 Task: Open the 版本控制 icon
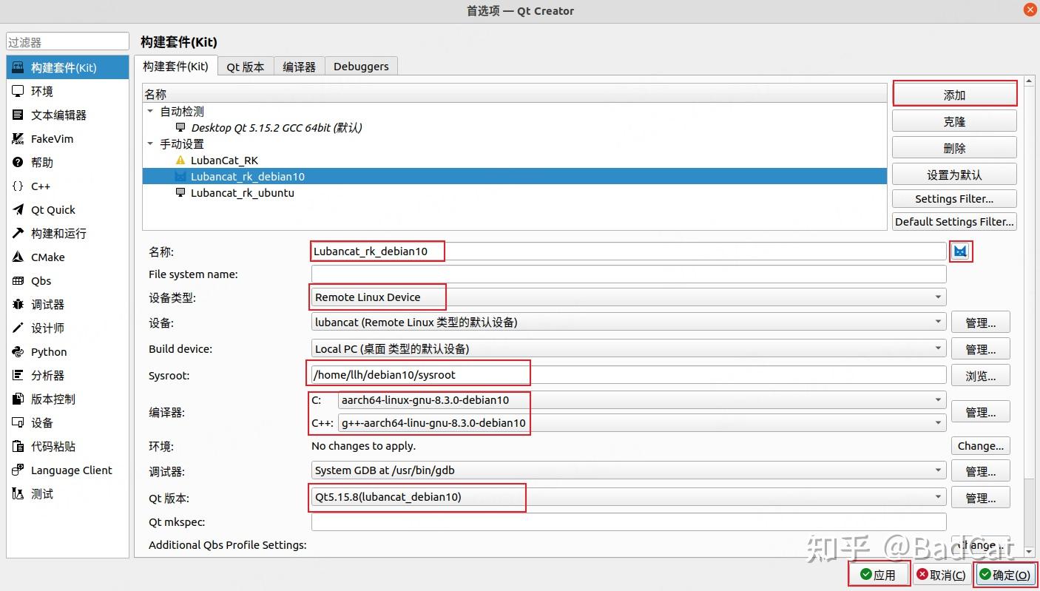pos(18,399)
